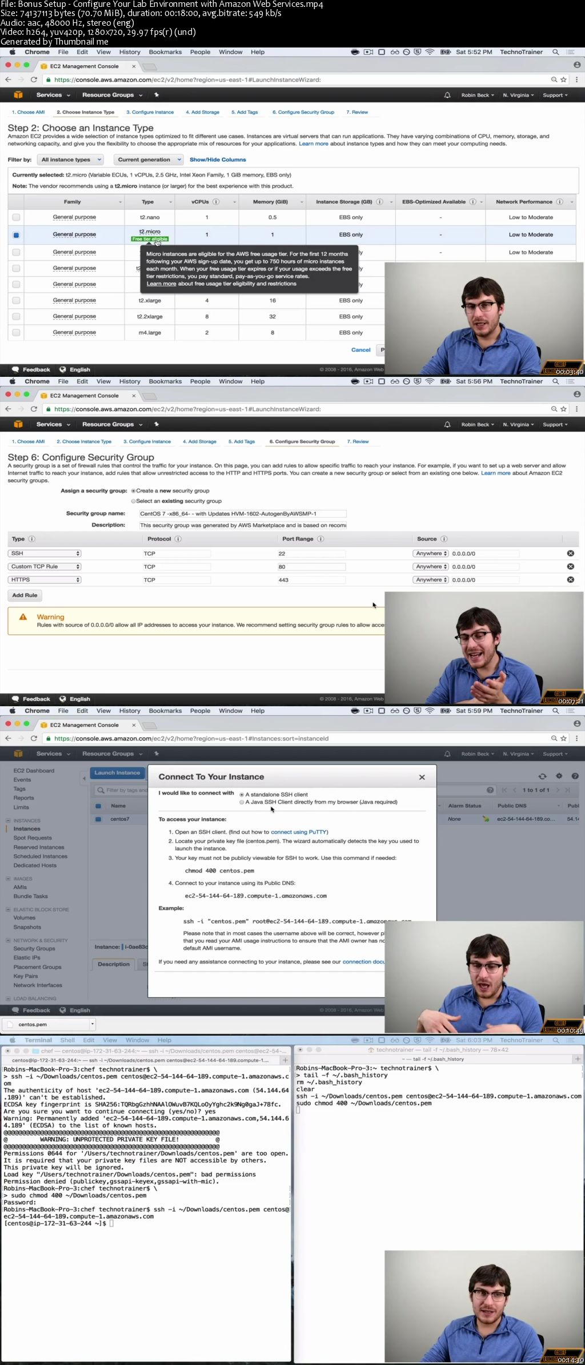Remove the HTTPS rule with its X icon
This screenshot has height=1365, width=585.
tap(570, 580)
